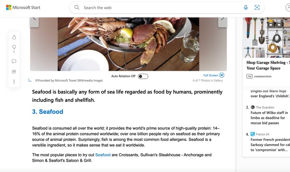This screenshot has height=172, width=290.
Task: Open the three-dot more options menu
Action: [14, 82]
